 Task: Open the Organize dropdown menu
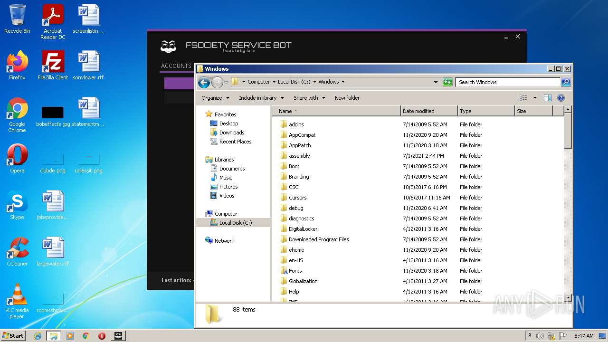[x=215, y=98]
